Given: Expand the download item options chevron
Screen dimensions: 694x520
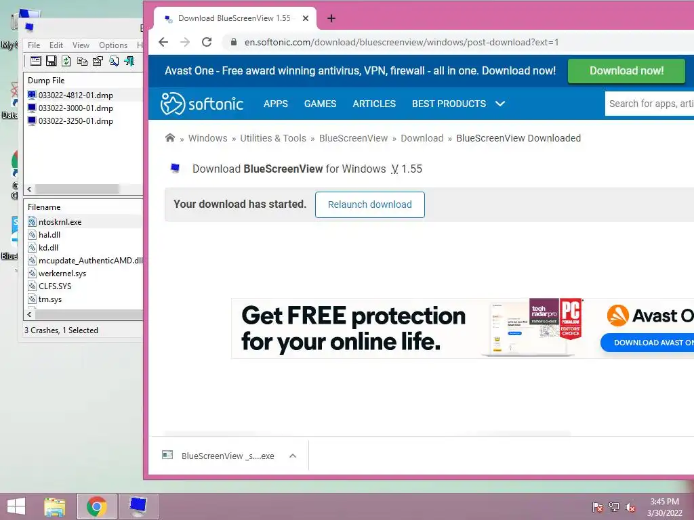Looking at the screenshot, I should [x=293, y=456].
